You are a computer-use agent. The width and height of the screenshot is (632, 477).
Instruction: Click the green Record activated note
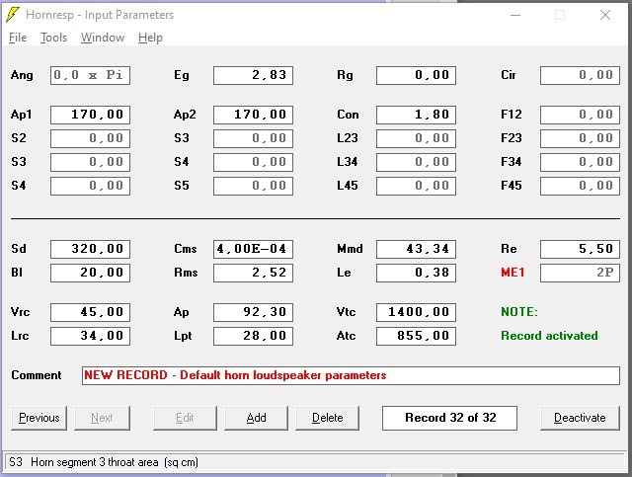tap(549, 336)
